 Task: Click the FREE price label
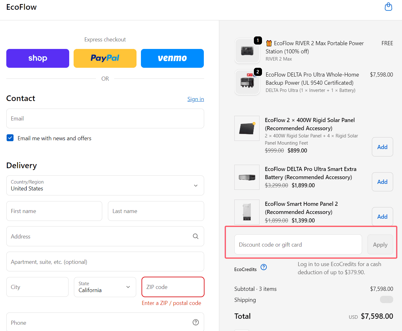tap(387, 43)
